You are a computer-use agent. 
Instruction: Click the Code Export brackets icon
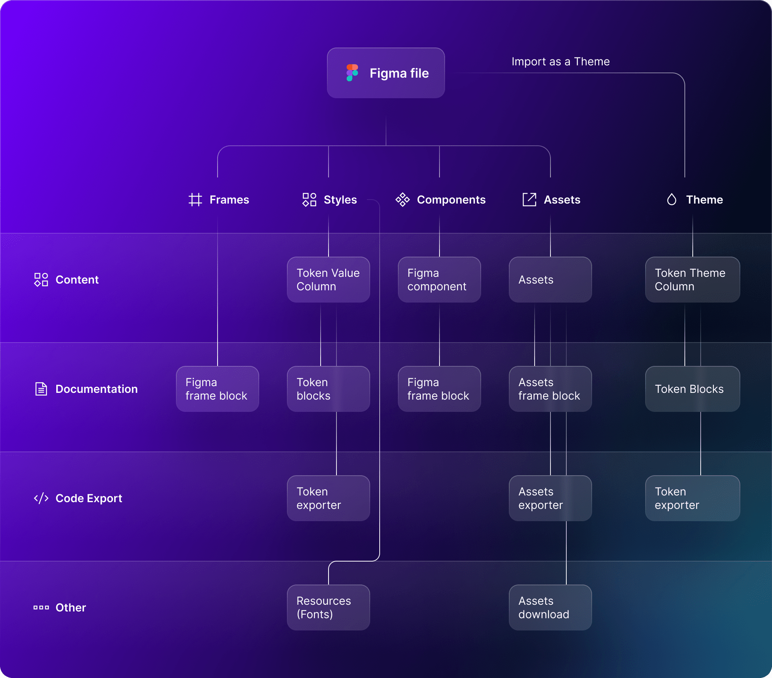pos(41,498)
